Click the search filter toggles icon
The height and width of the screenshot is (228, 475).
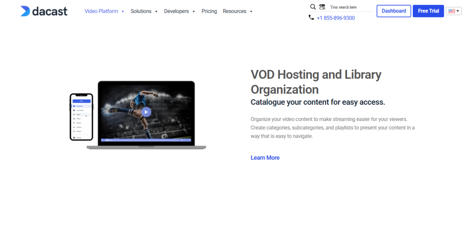tap(322, 6)
